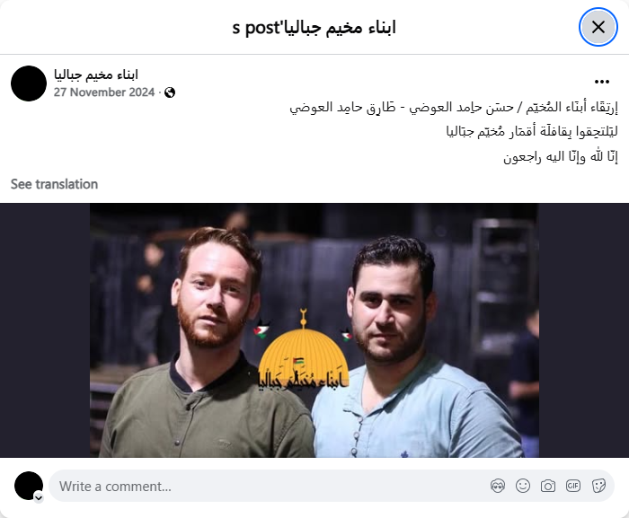This screenshot has width=629, height=518.
Task: Open the emoji picker in comment box
Action: 523,486
